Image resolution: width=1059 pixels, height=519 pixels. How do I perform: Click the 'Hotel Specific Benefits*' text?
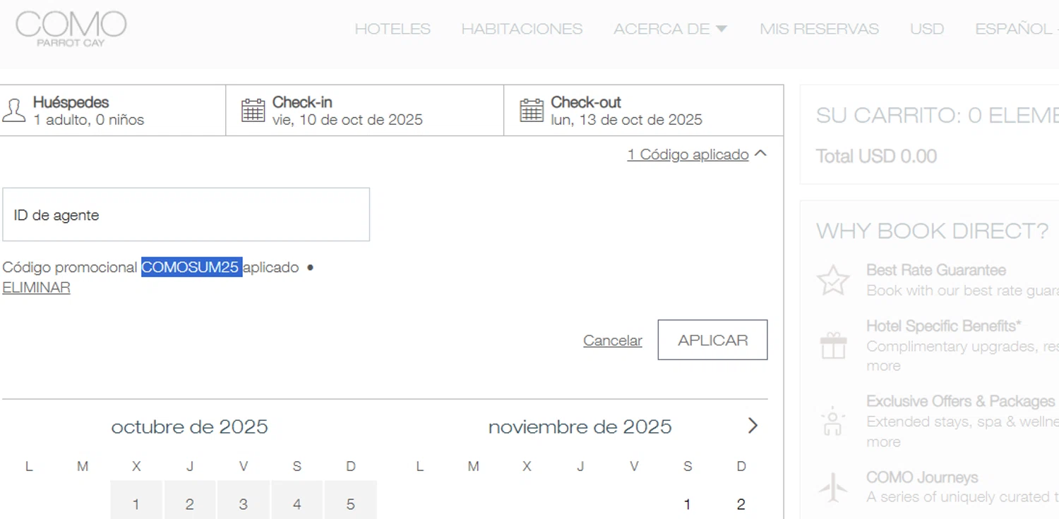pos(944,326)
